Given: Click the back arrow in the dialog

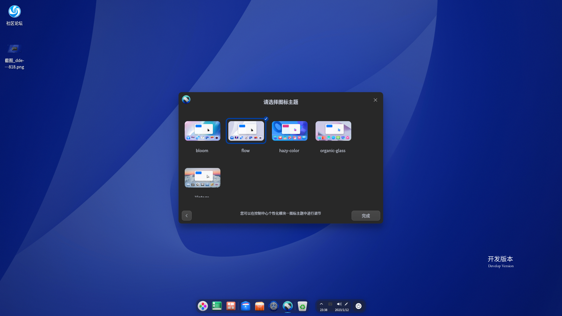Looking at the screenshot, I should (186, 216).
